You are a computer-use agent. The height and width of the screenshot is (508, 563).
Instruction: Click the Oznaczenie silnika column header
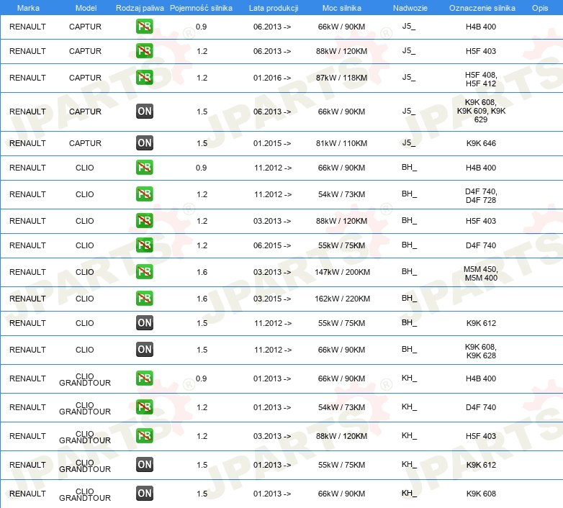(x=482, y=7)
